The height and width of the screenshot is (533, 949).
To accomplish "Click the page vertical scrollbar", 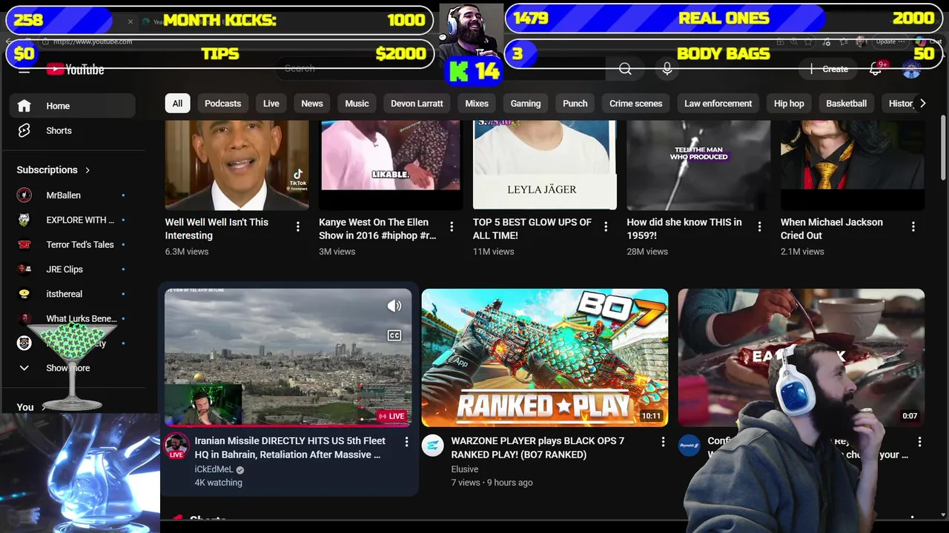I will tap(943, 148).
